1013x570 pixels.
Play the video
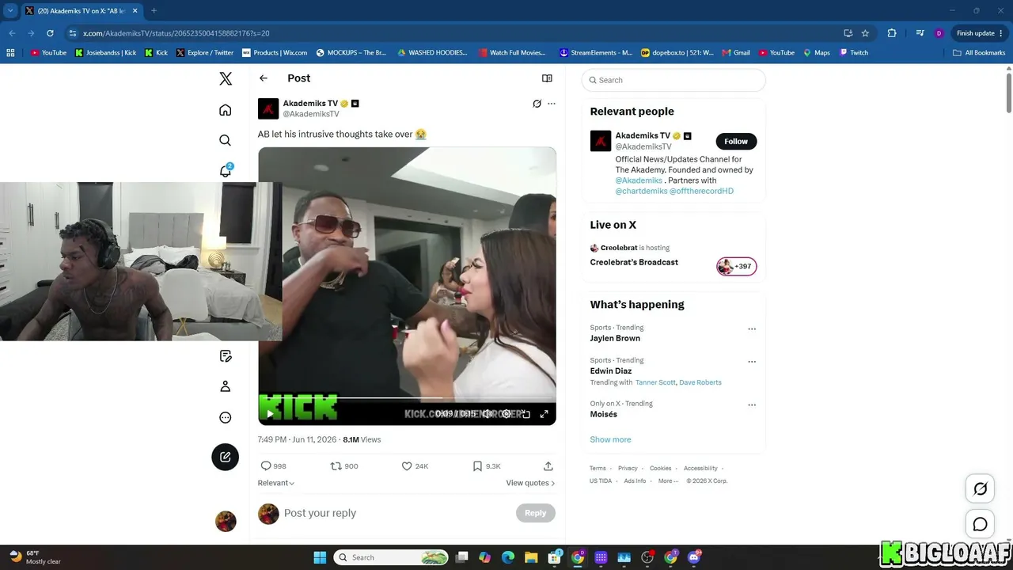tap(270, 413)
